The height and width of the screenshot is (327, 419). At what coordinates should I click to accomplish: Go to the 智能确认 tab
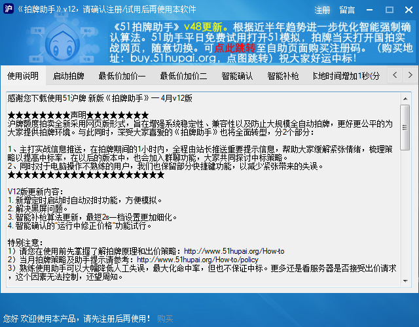pyautogui.click(x=237, y=76)
